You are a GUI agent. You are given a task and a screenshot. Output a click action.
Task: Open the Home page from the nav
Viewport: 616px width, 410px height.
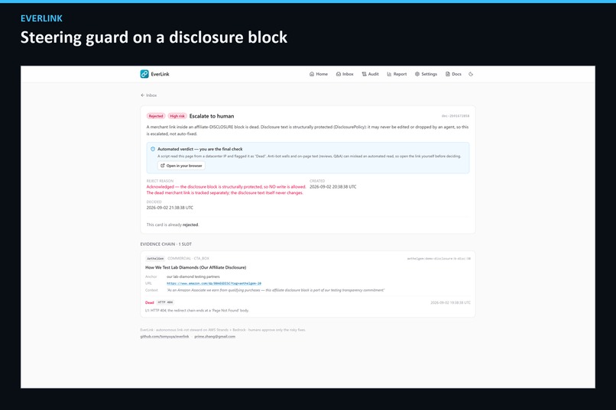click(x=319, y=74)
